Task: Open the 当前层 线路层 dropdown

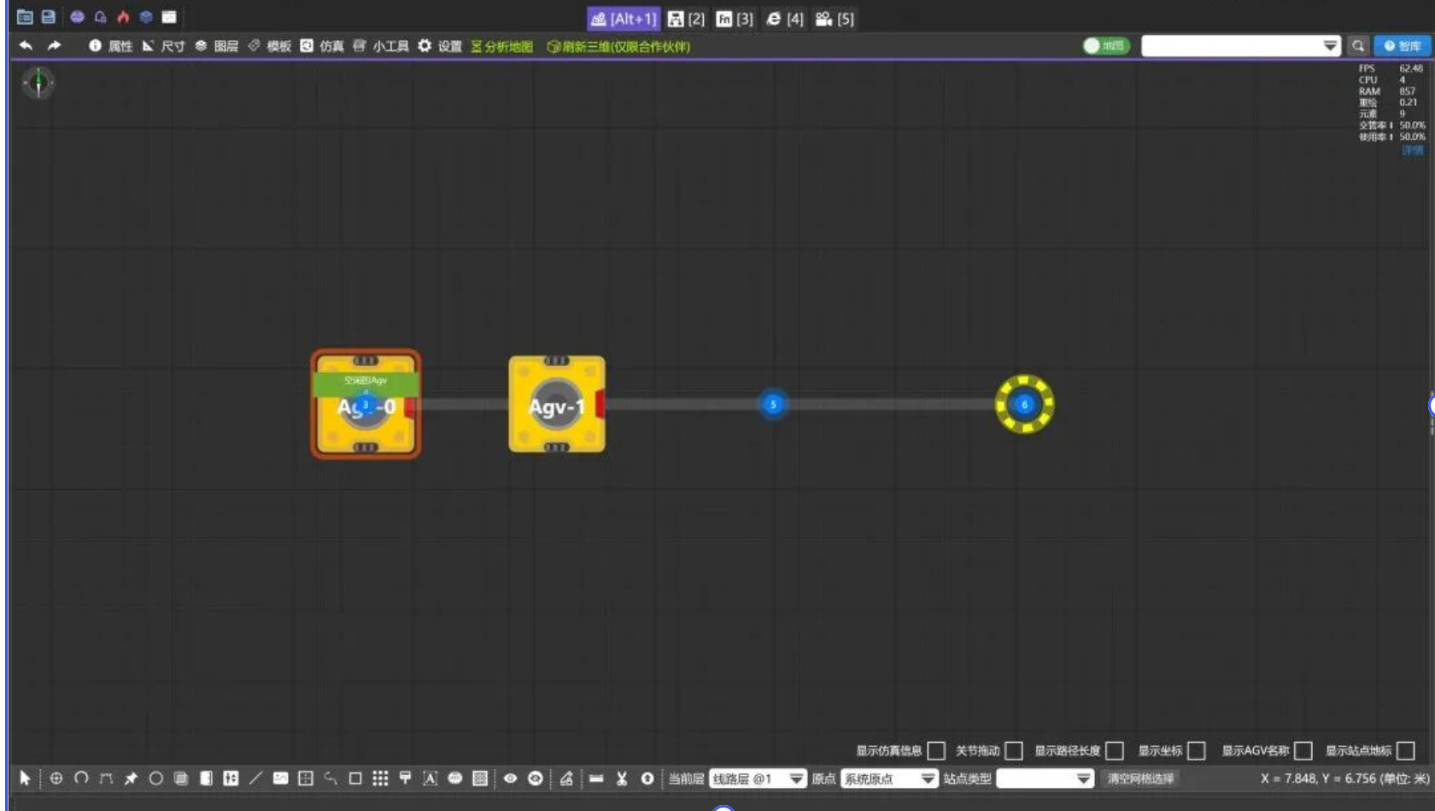Action: (758, 779)
